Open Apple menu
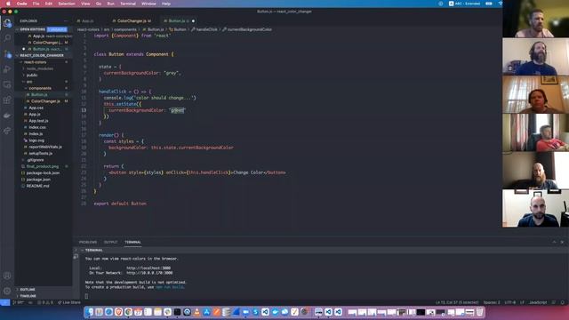The width and height of the screenshot is (569, 320). click(x=8, y=4)
